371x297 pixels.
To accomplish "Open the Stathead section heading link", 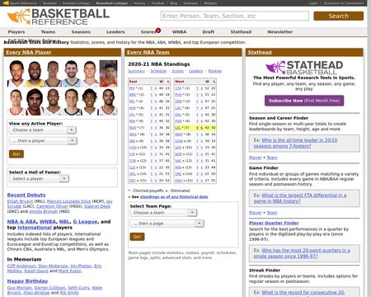I will (x=260, y=52).
